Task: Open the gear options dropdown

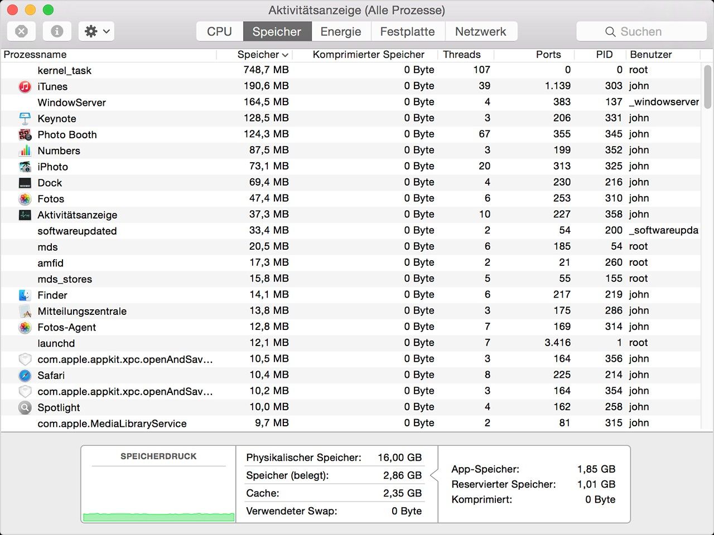Action: 95,31
